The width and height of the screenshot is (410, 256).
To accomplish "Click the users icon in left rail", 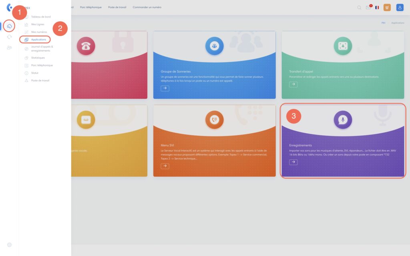I will pos(10,48).
